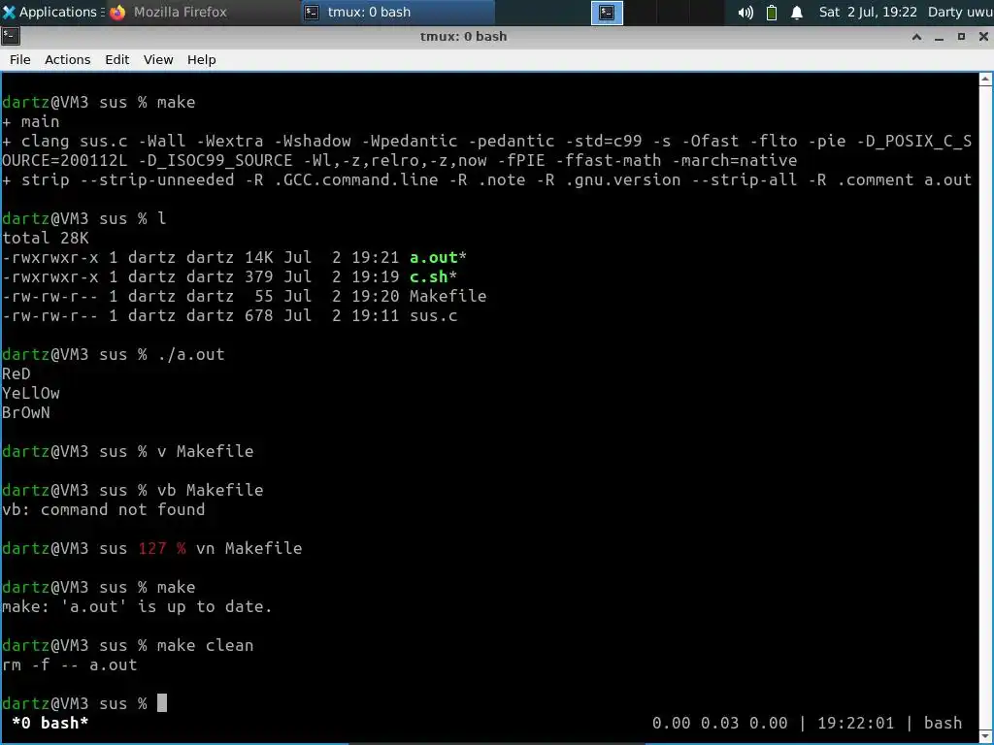Click 'vb: command not found' error text

pos(103,509)
